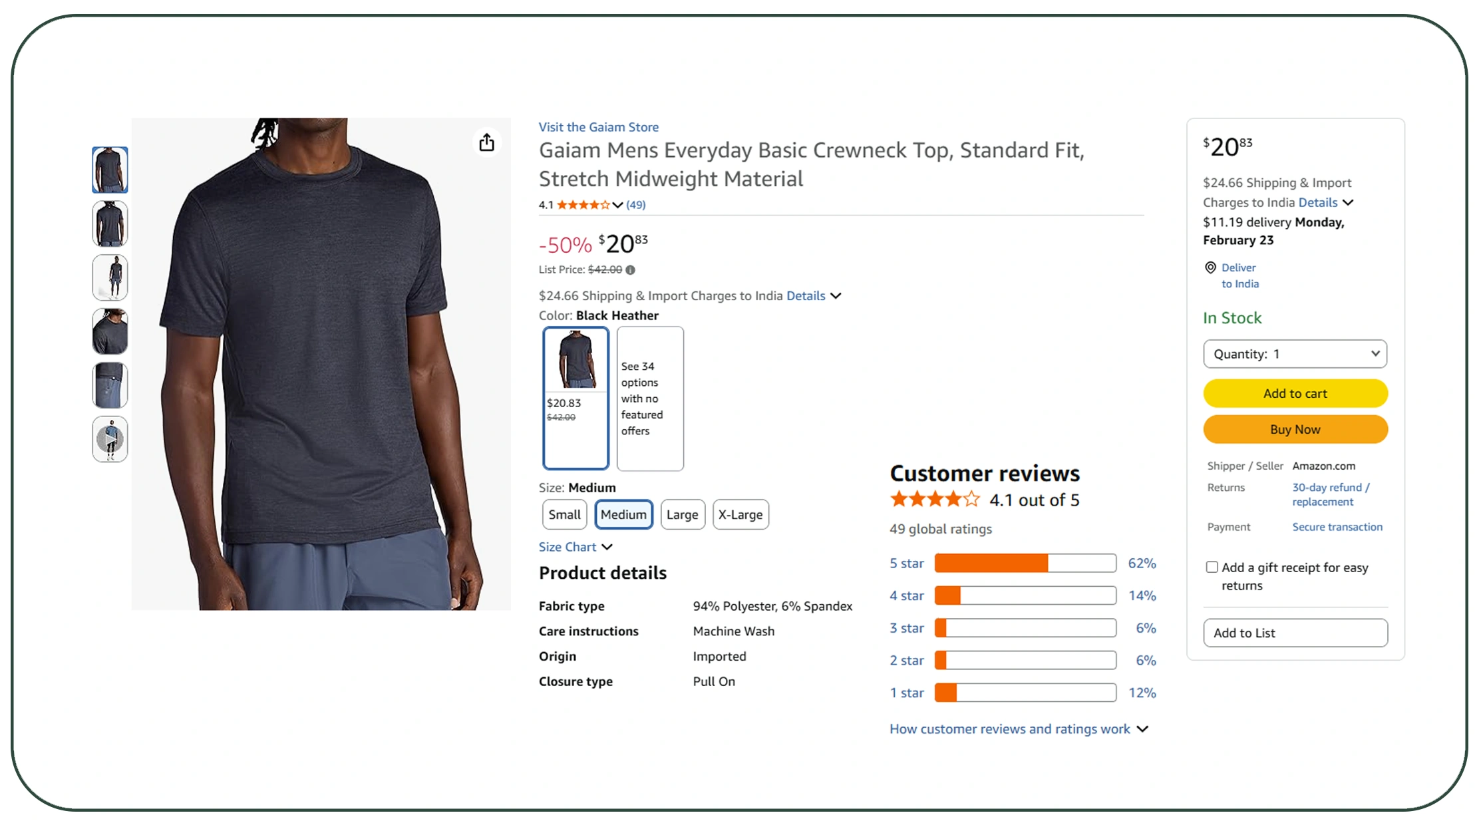The height and width of the screenshot is (825, 1479).
Task: Select the full-body model thumbnail
Action: (x=110, y=277)
